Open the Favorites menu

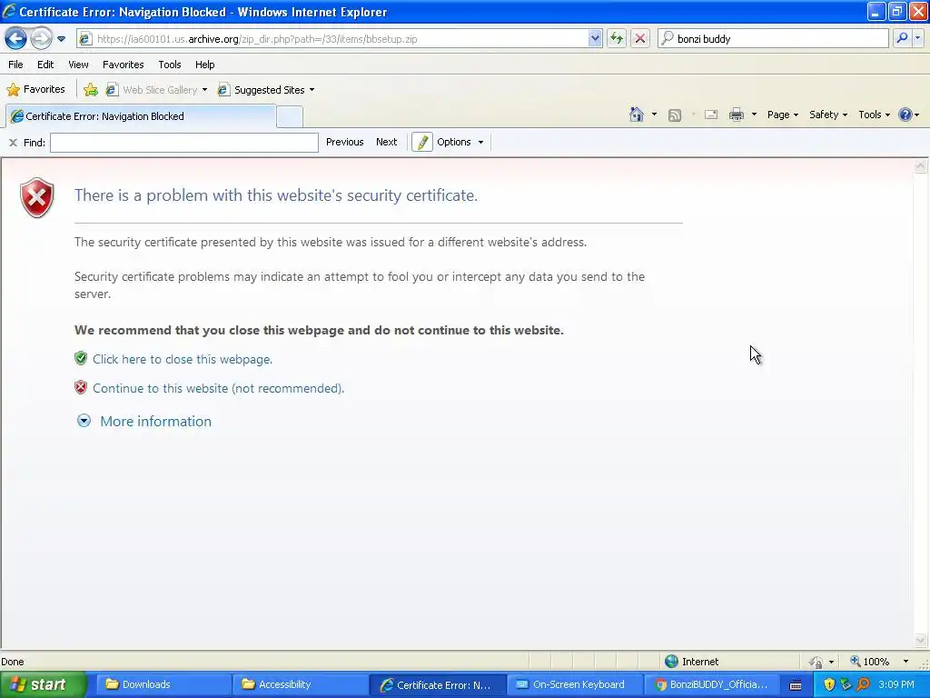[123, 65]
